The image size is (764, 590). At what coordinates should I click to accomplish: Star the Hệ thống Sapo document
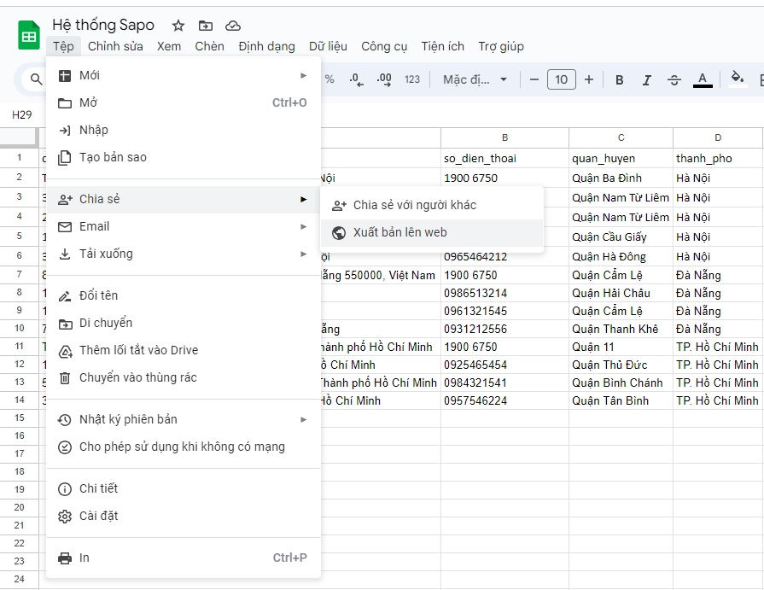click(178, 26)
